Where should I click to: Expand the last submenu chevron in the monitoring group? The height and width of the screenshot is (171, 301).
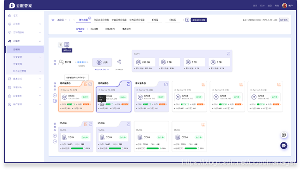pos(40,71)
